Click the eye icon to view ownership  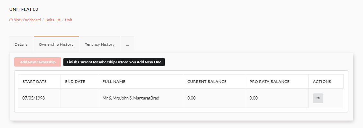coord(318,98)
